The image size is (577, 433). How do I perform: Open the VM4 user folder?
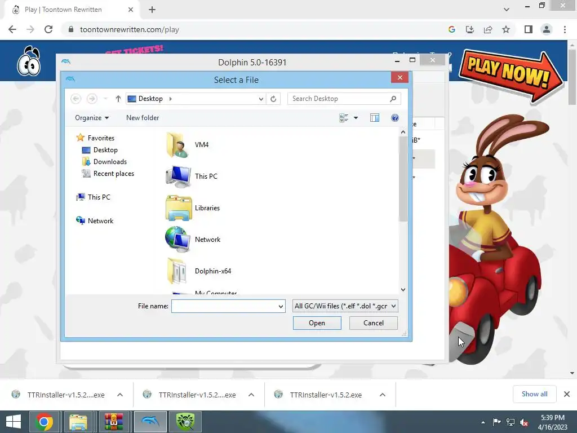(x=187, y=145)
